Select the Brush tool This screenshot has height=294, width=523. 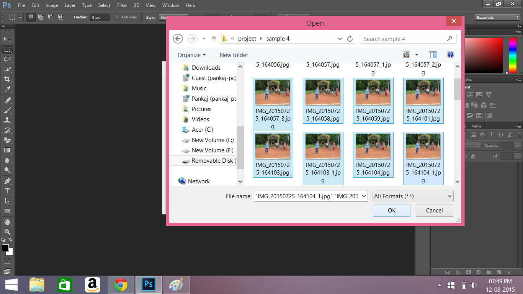(x=7, y=110)
